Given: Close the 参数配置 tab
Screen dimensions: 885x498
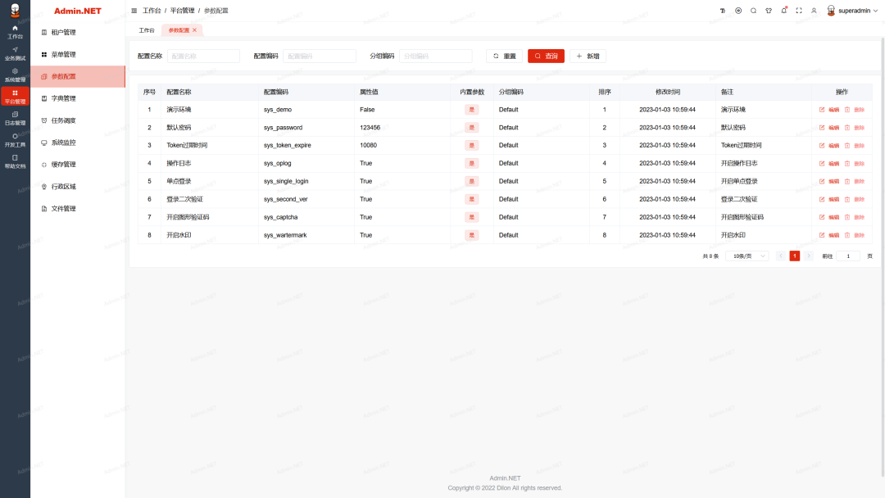Looking at the screenshot, I should pyautogui.click(x=195, y=30).
